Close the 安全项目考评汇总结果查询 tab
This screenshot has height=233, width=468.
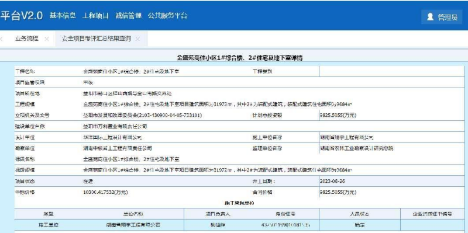point(137,39)
